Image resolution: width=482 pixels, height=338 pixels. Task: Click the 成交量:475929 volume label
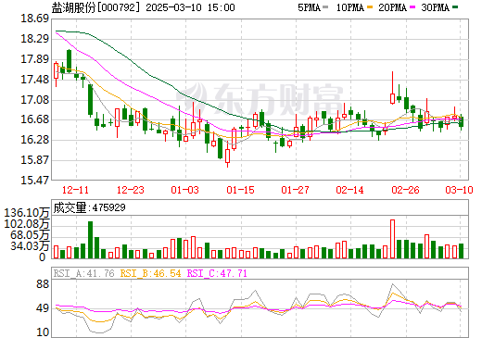(89, 207)
